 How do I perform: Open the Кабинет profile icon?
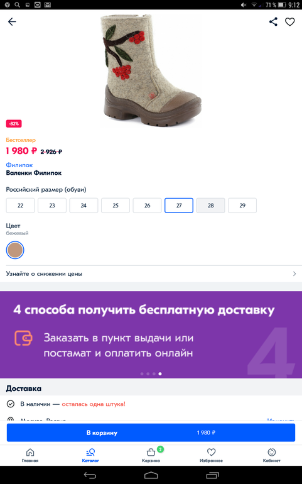271,455
